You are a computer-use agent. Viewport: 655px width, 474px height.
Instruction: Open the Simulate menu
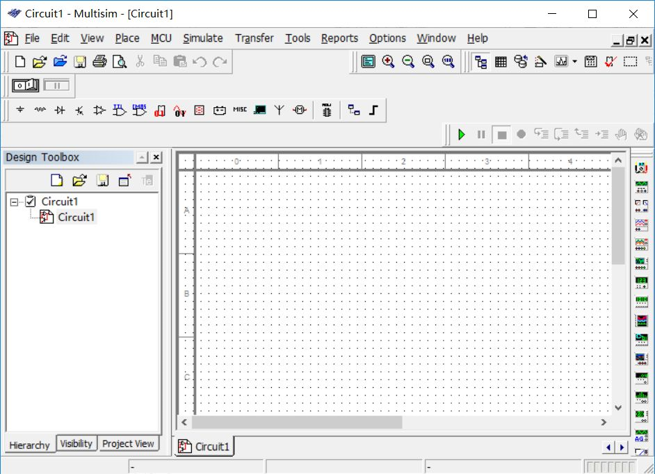[x=202, y=38]
